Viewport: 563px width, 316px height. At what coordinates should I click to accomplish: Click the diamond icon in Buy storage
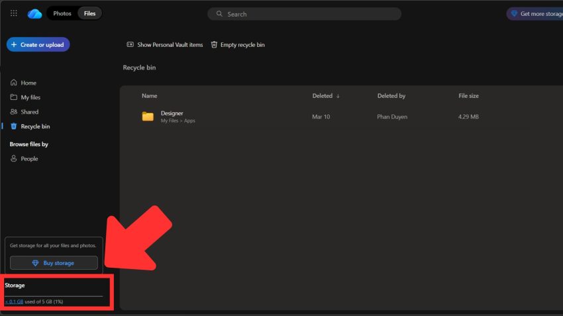pos(35,263)
